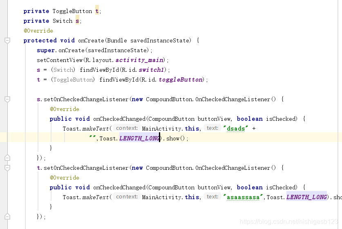Image resolution: width=342 pixels, height=229 pixels.
Task: Click the toggleButton id reference
Action: pos(180,80)
